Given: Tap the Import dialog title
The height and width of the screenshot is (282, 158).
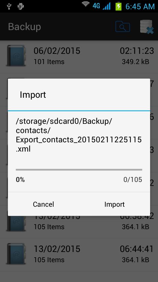Looking at the screenshot, I should click(33, 94).
